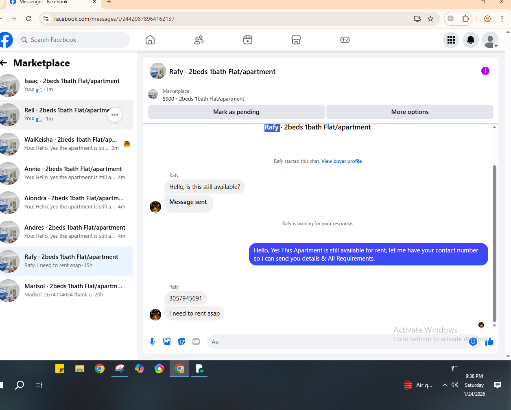Open the Chrome three-dot menu
Viewport: 511px width, 410px height.
(x=502, y=19)
